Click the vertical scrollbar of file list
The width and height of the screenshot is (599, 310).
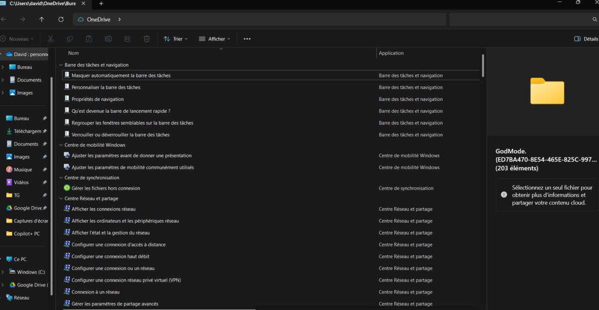(x=483, y=65)
